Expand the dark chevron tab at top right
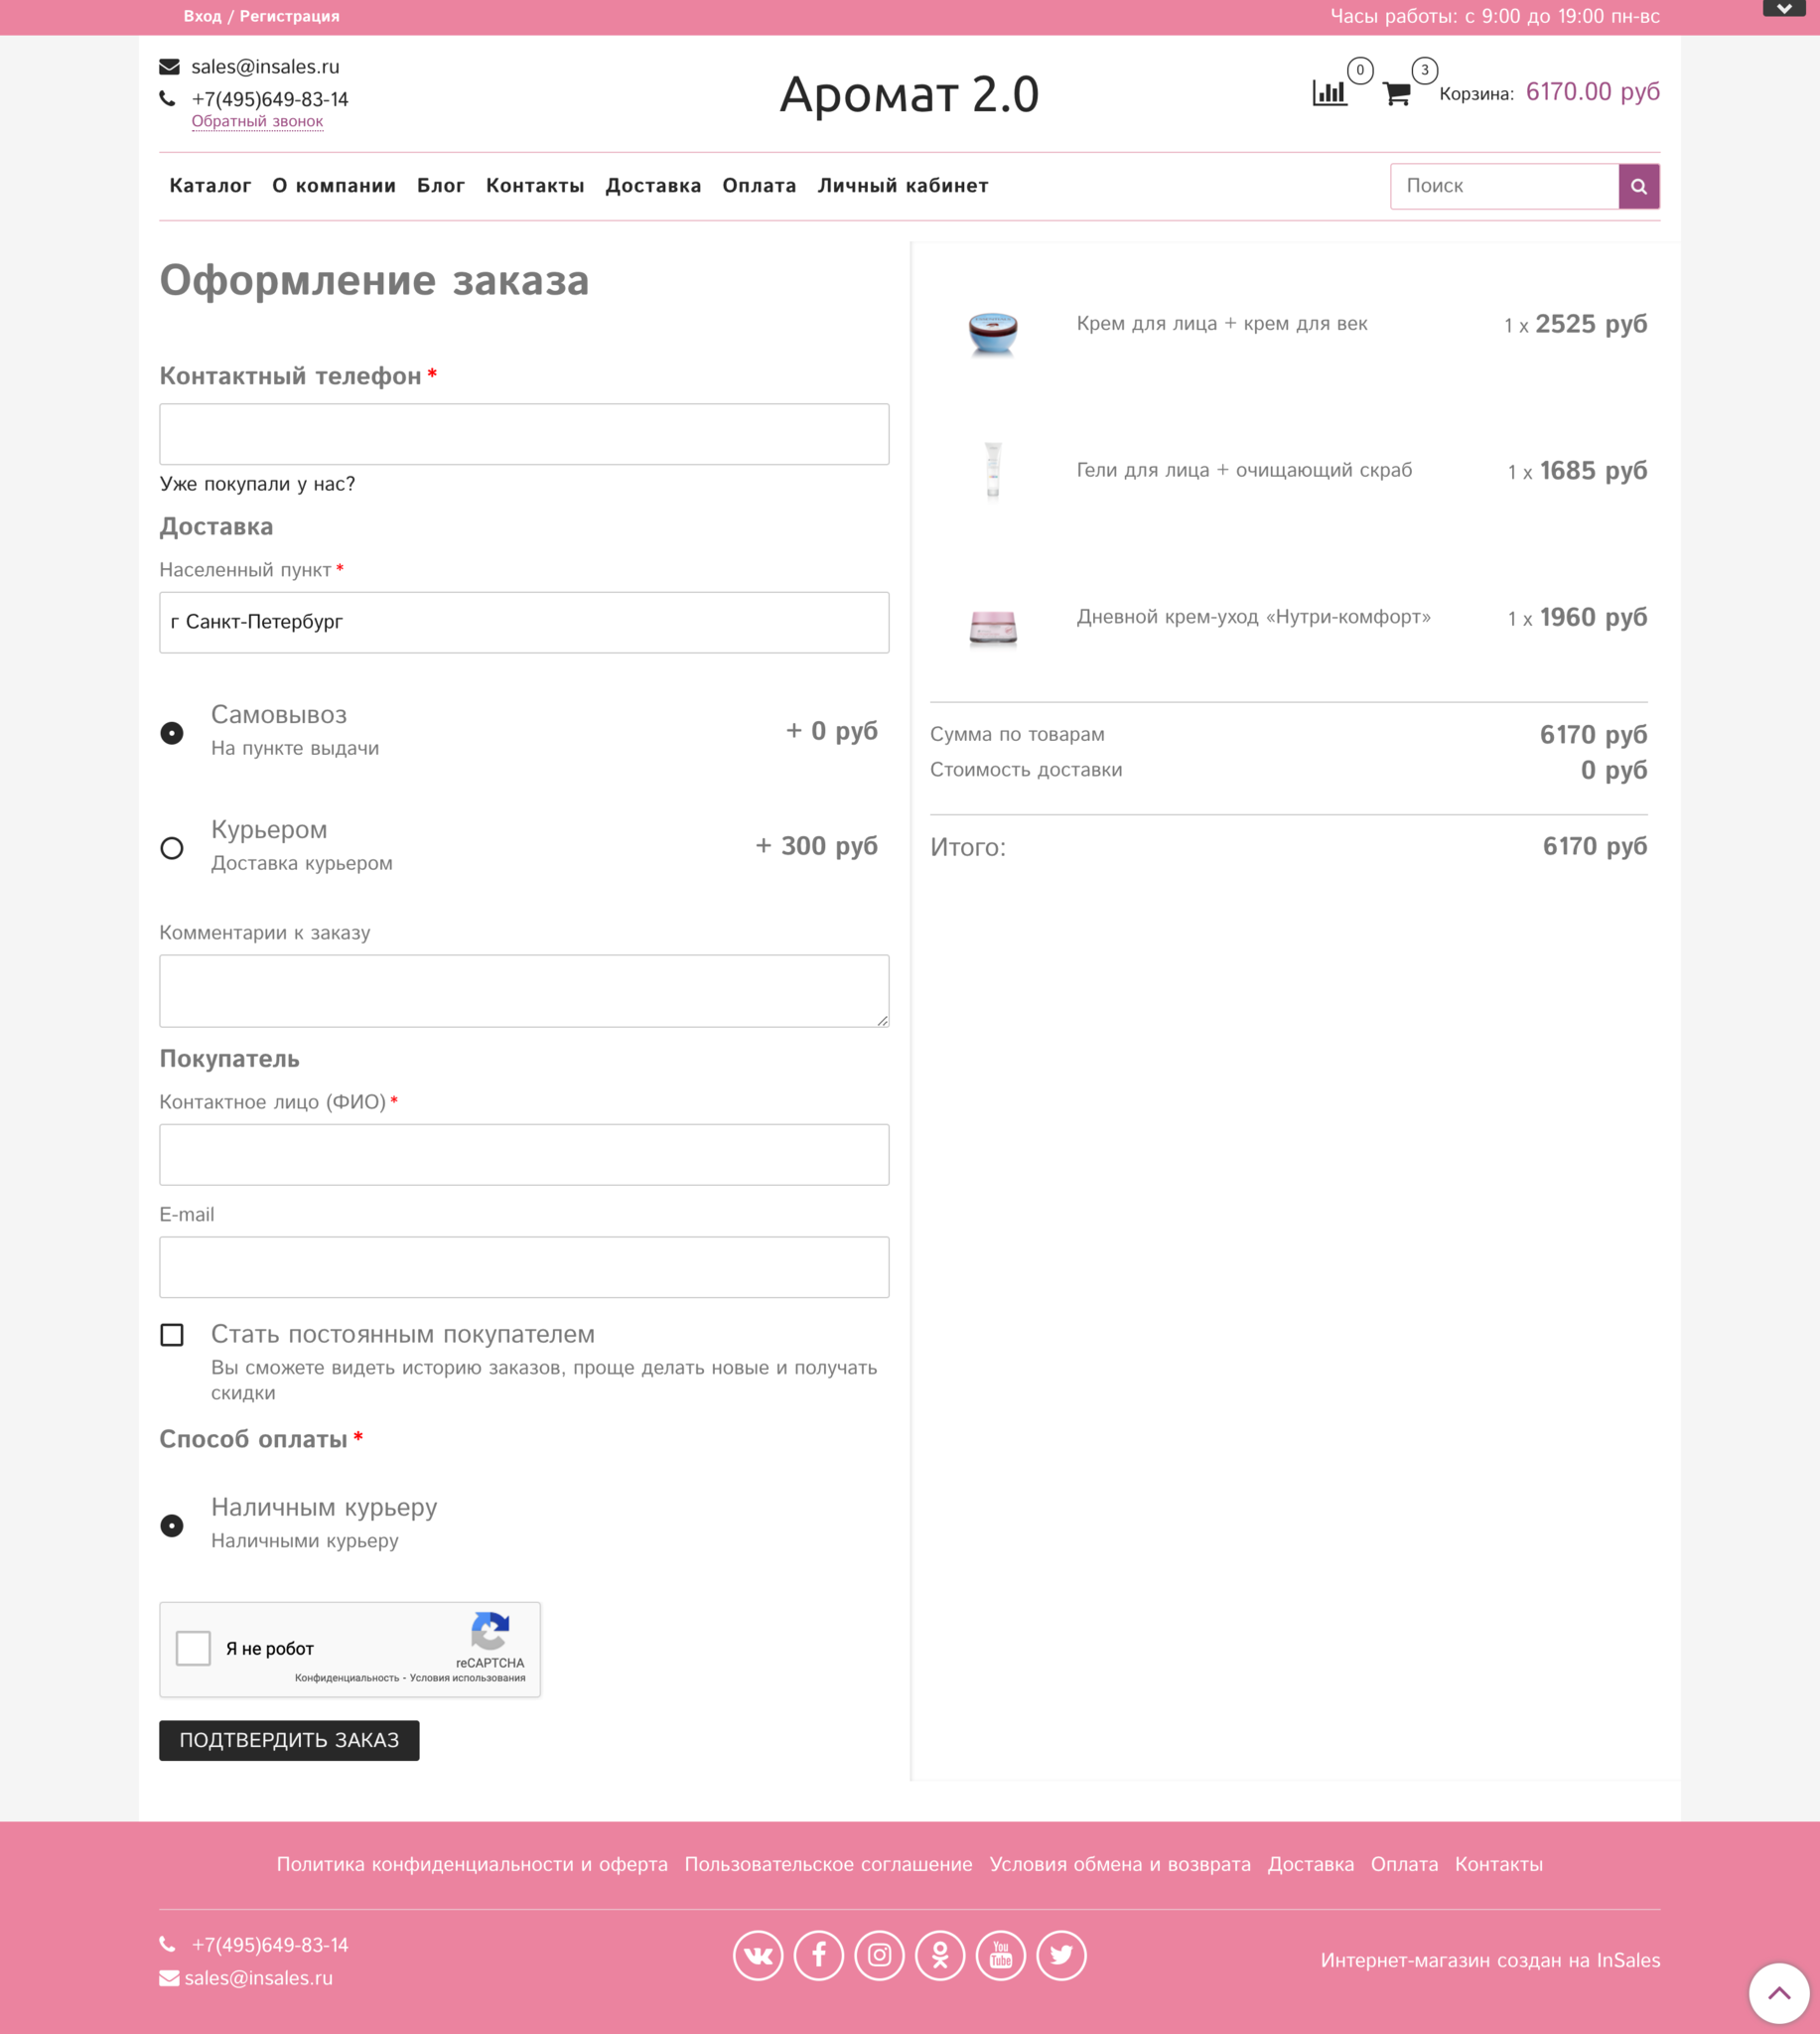The image size is (1820, 2034). tap(1784, 9)
